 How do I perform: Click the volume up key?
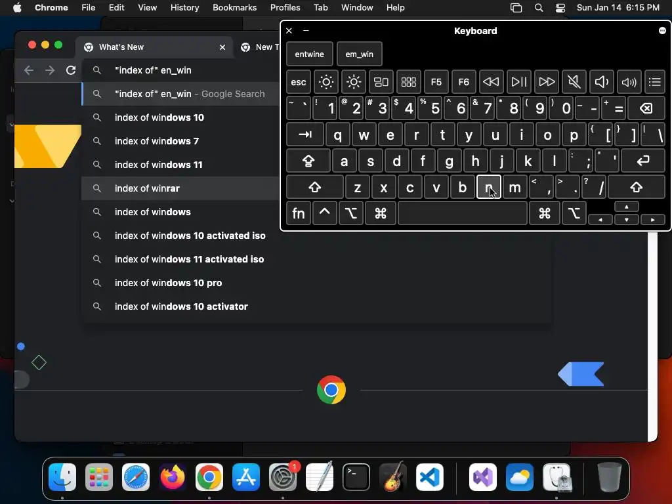coord(629,82)
